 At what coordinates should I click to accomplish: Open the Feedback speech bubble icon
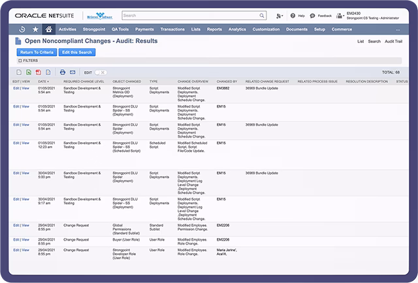coord(312,16)
